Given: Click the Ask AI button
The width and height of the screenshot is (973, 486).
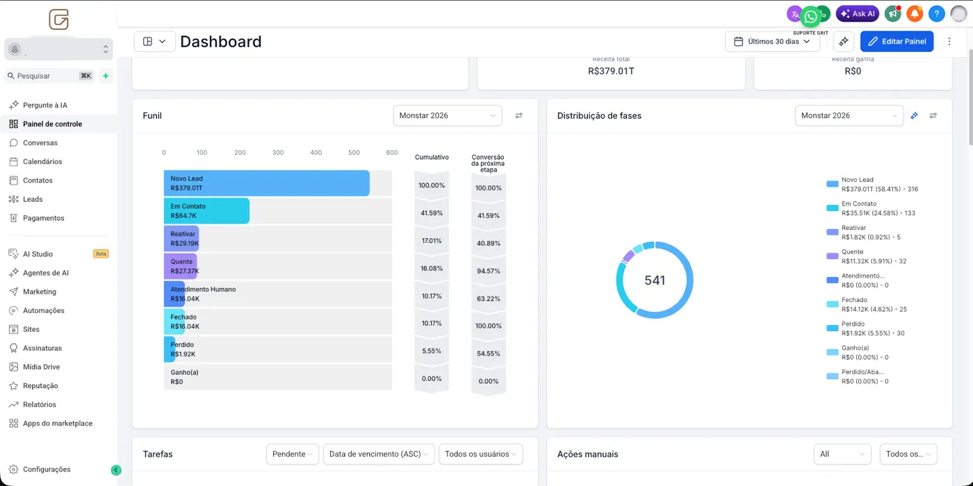Looking at the screenshot, I should (x=858, y=14).
